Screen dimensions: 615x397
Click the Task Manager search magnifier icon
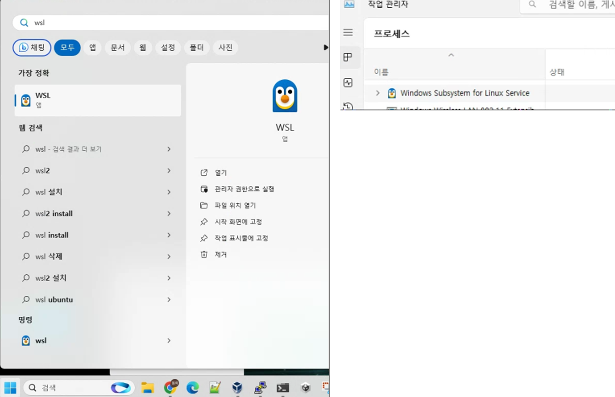[532, 5]
